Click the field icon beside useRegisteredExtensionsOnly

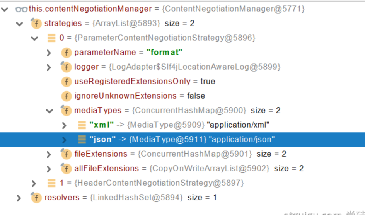click(67, 82)
